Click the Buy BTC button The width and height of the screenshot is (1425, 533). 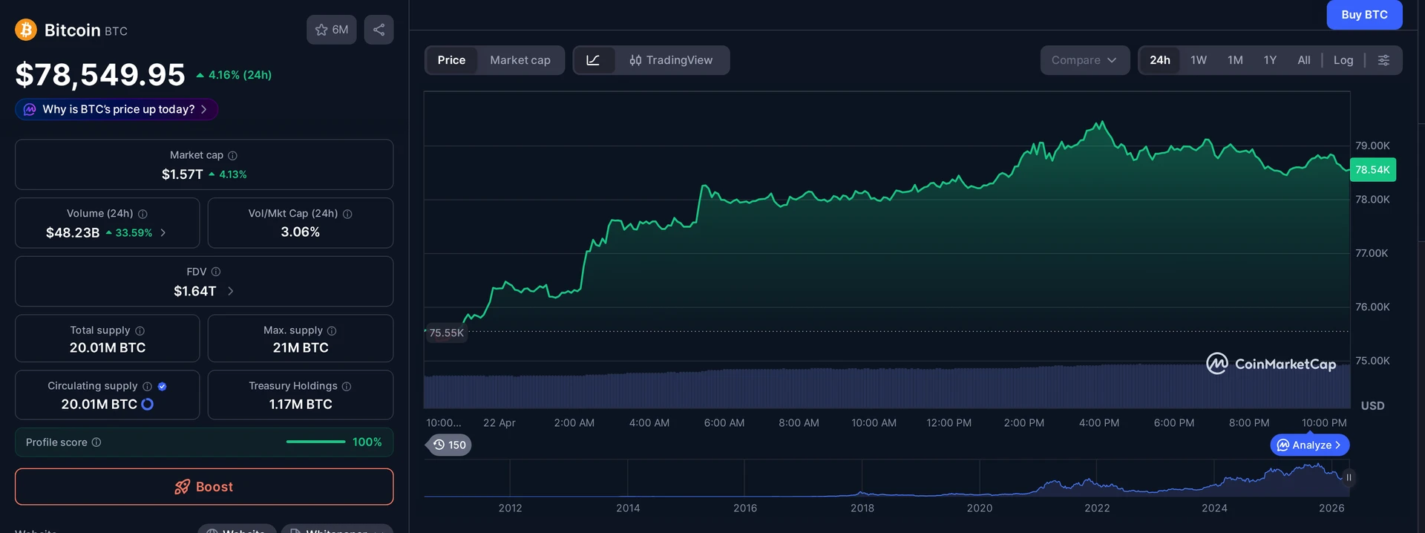(x=1364, y=15)
